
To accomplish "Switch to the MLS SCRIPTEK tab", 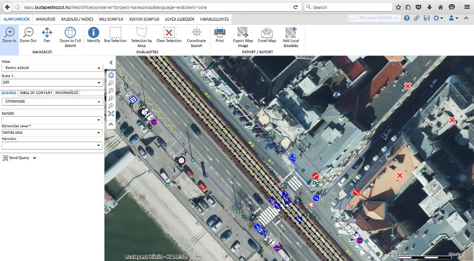I will [x=111, y=19].
